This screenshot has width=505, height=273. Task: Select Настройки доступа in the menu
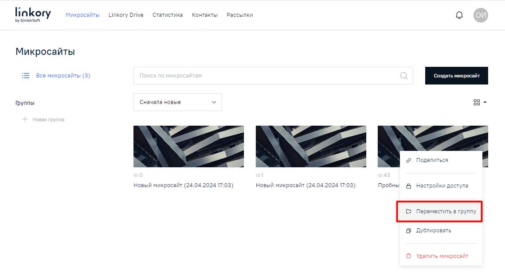442,186
